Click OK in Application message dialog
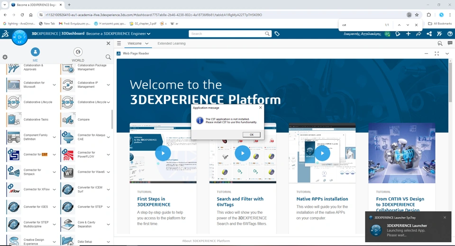The image size is (455, 246). pos(251,135)
